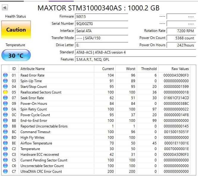The height and width of the screenshot is (176, 198).
Task: Click raw value 000000000018
Action: (176, 92)
